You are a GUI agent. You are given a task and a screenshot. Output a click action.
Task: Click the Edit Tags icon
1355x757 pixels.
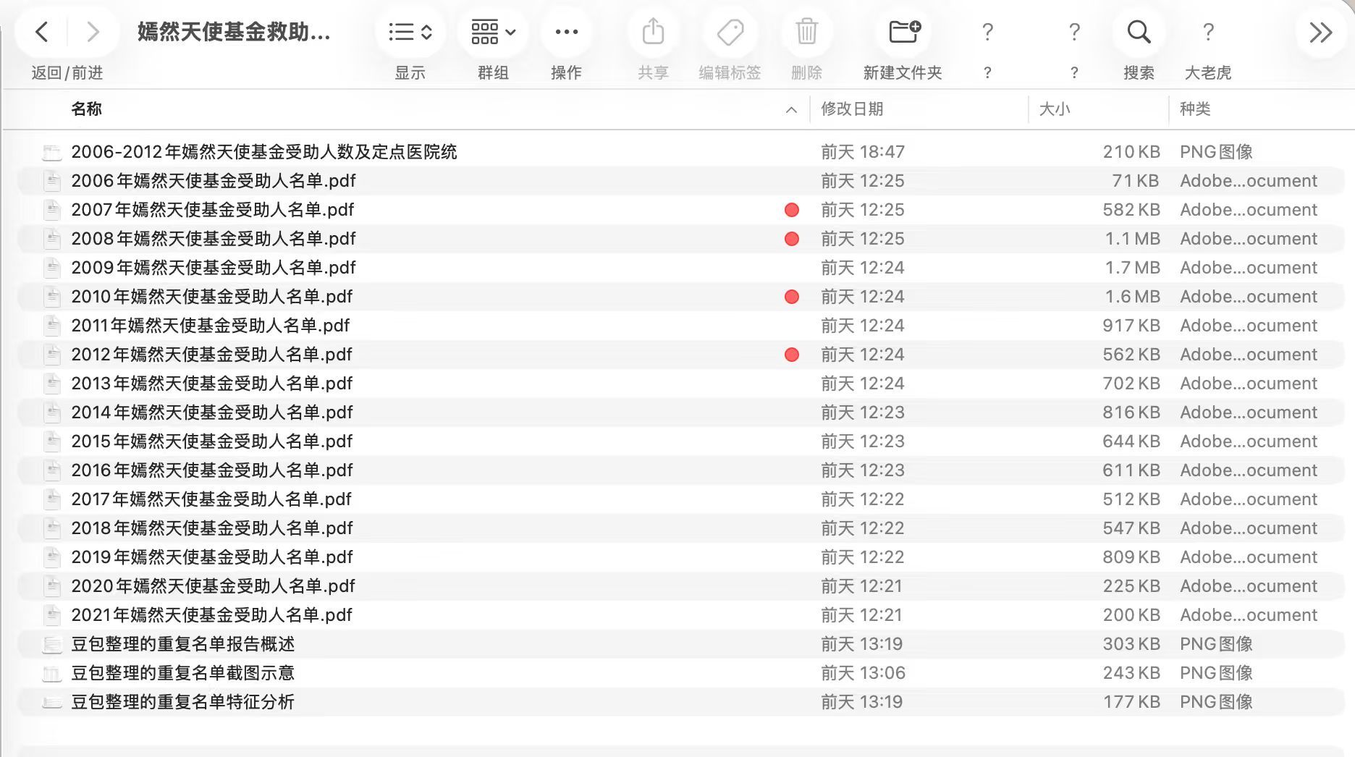click(730, 32)
